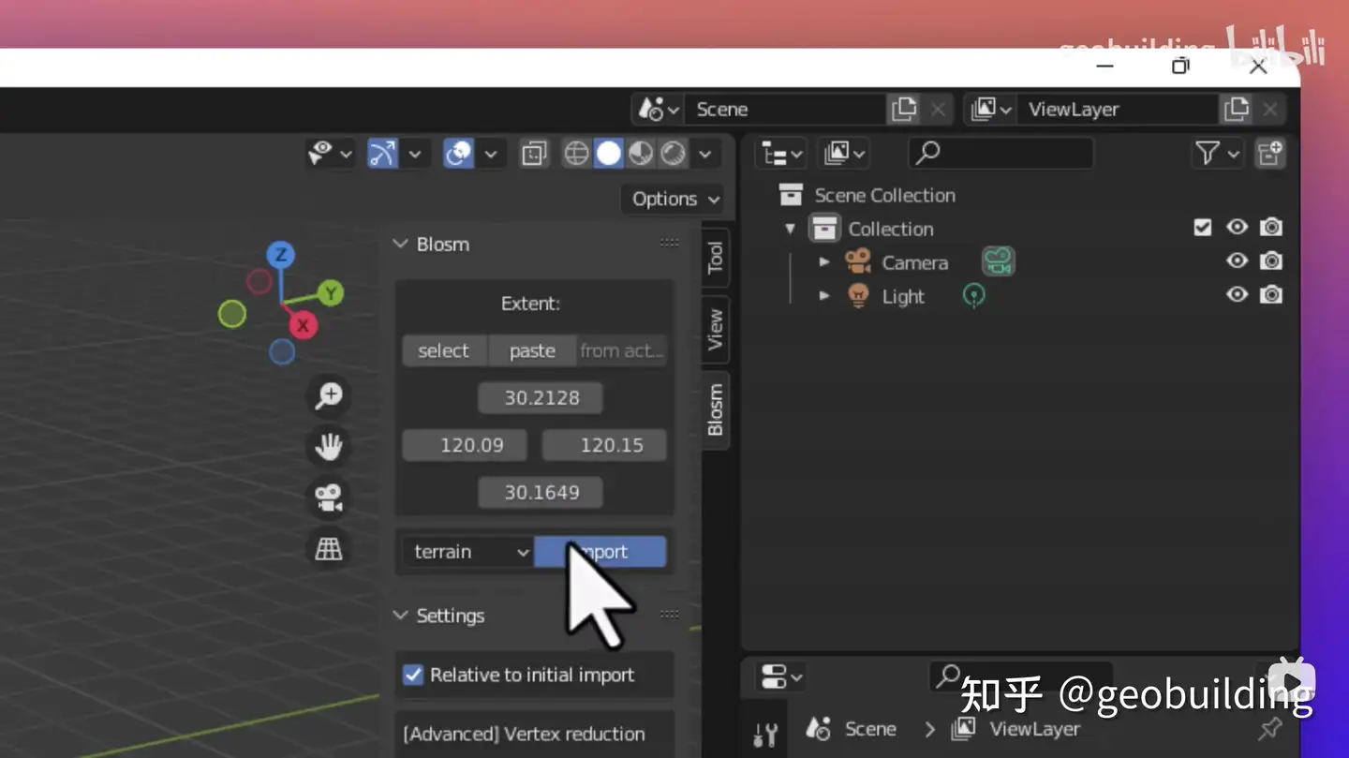The height and width of the screenshot is (758, 1349).
Task: Uncheck the Collection exclude checkbox
Action: pos(1203,228)
